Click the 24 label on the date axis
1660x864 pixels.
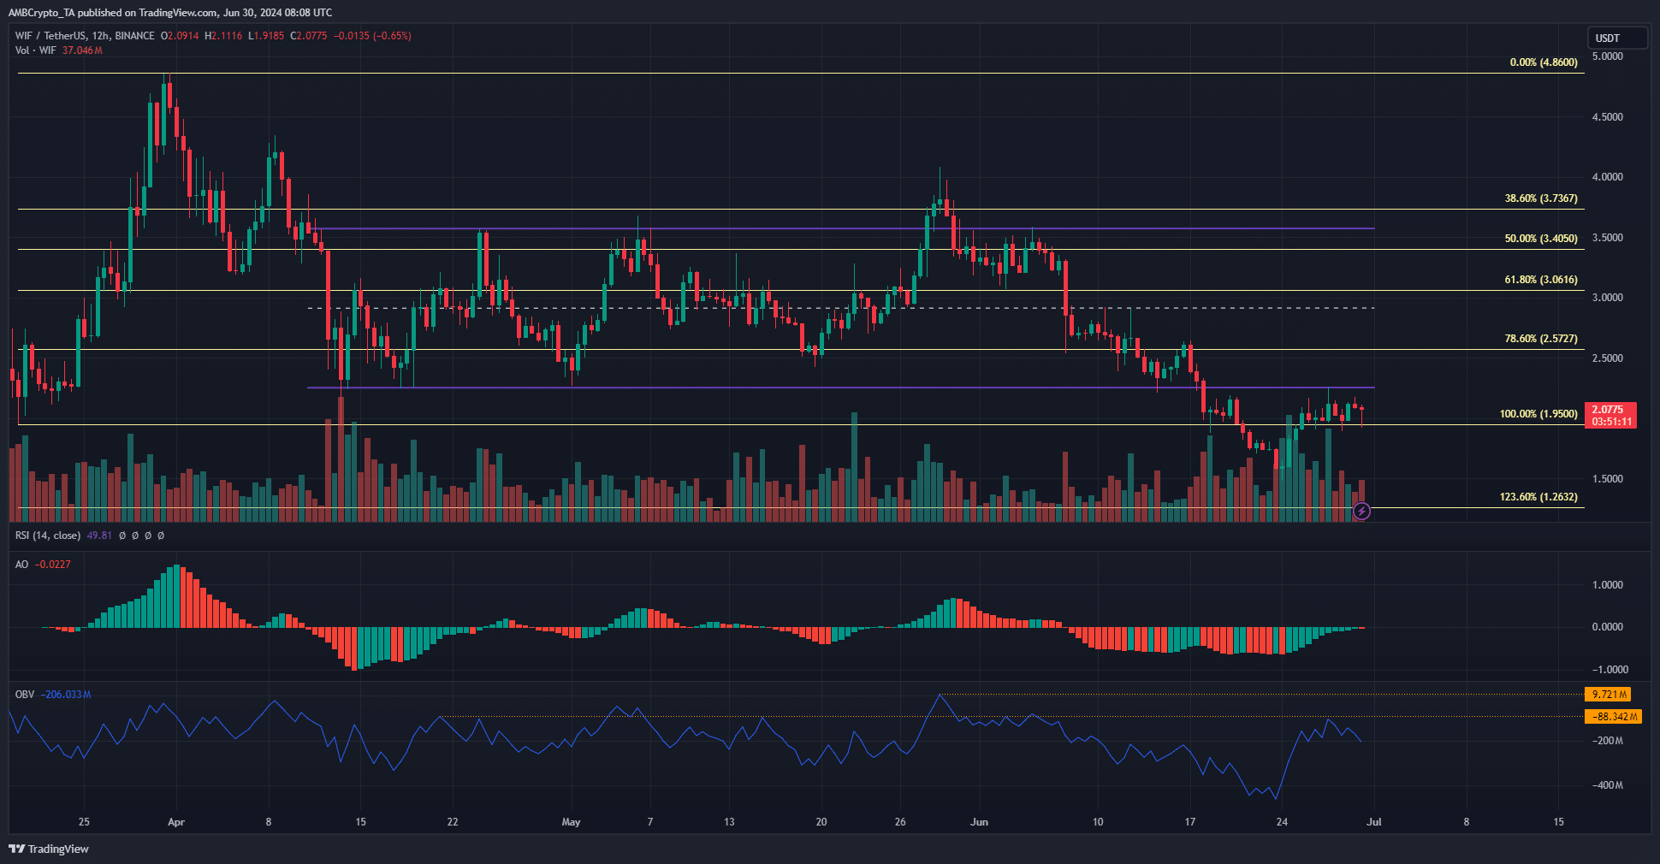click(1282, 822)
